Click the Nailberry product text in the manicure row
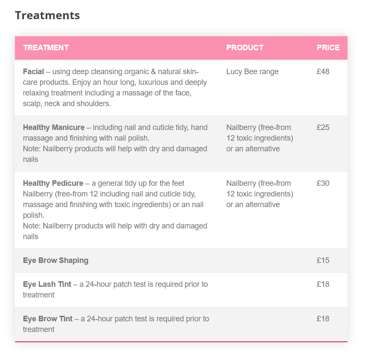The height and width of the screenshot is (355, 365). (260, 138)
